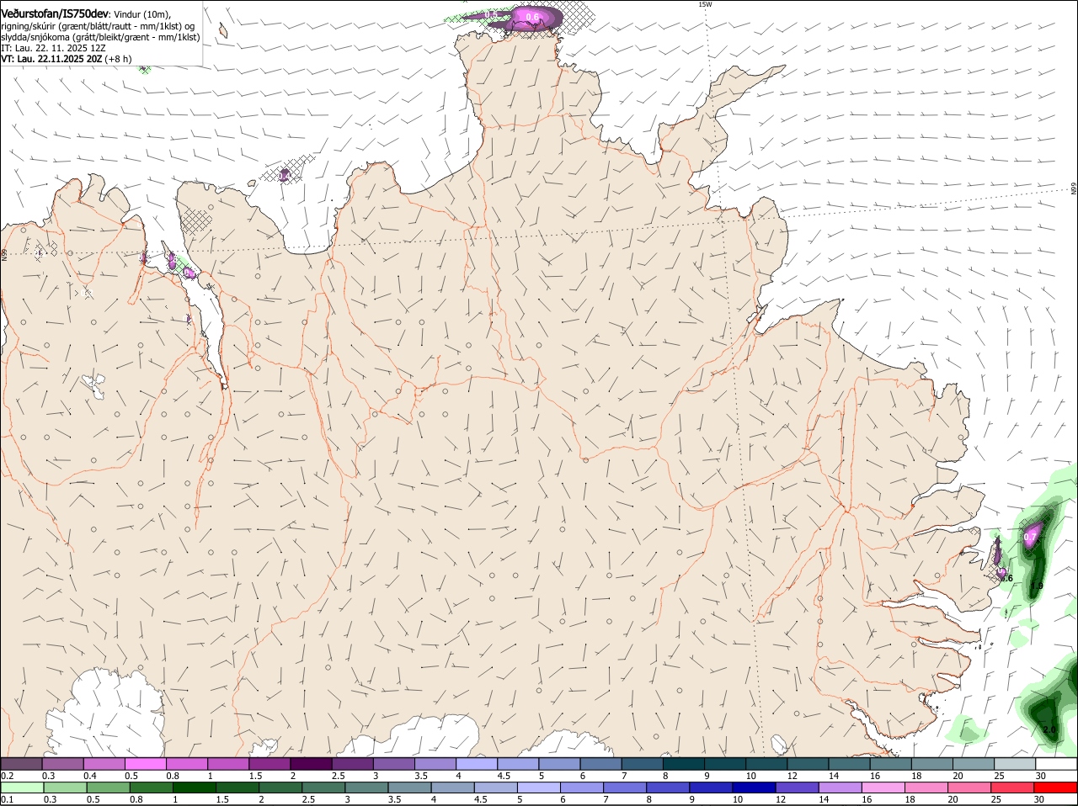Click the Veðurstofan/IS750dev title text
Image resolution: width=1078 pixels, height=806 pixels.
[x=55, y=14]
